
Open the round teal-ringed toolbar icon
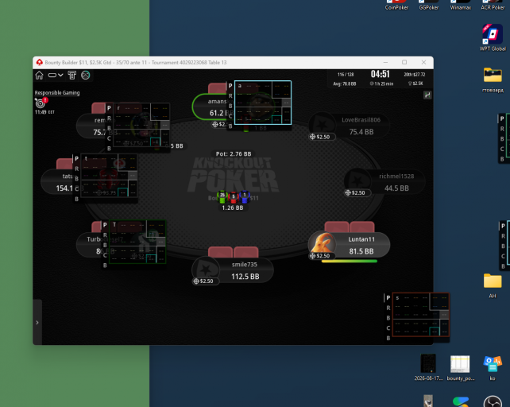coord(86,76)
